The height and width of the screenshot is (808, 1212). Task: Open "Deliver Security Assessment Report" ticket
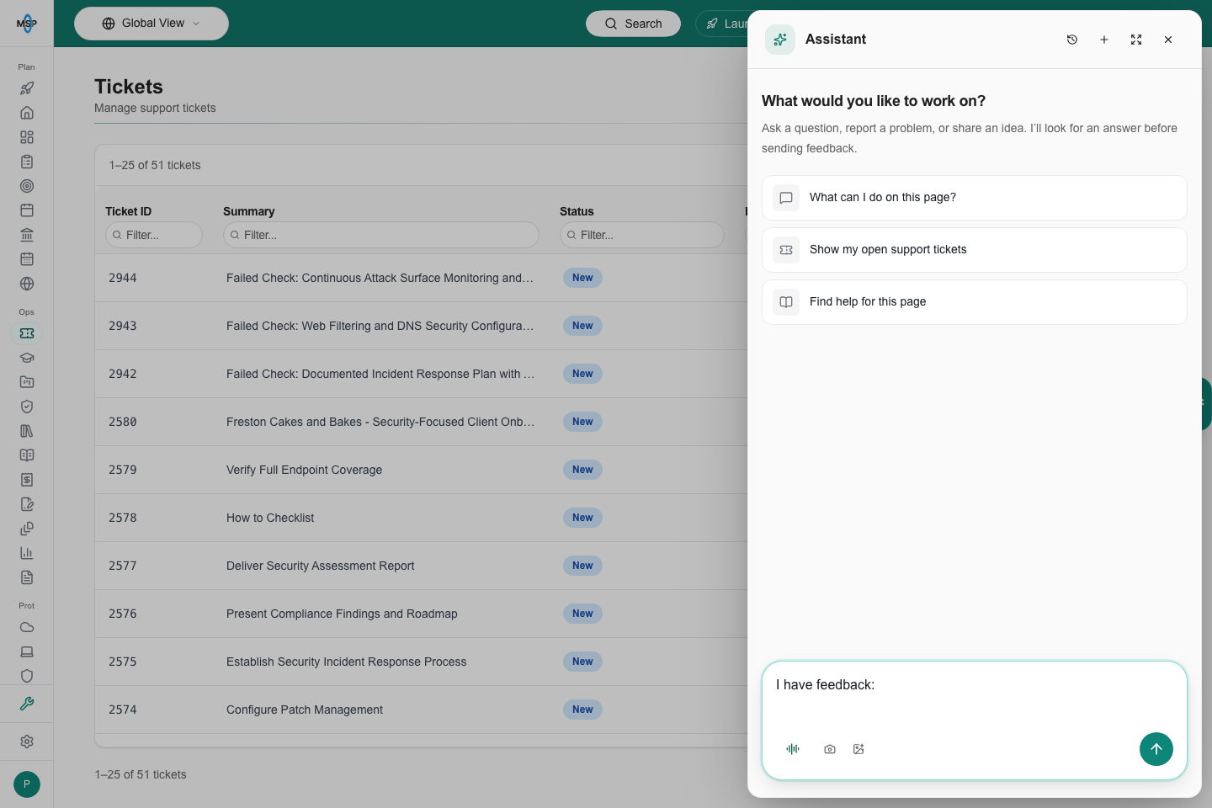[x=320, y=566]
